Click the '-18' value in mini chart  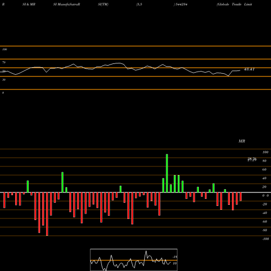click(x=175, y=257)
